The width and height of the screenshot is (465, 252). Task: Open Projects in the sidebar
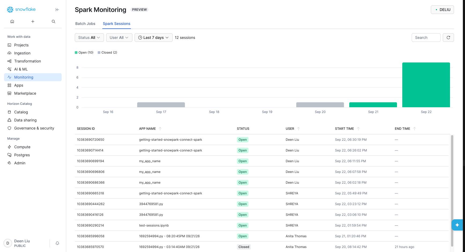33,45
